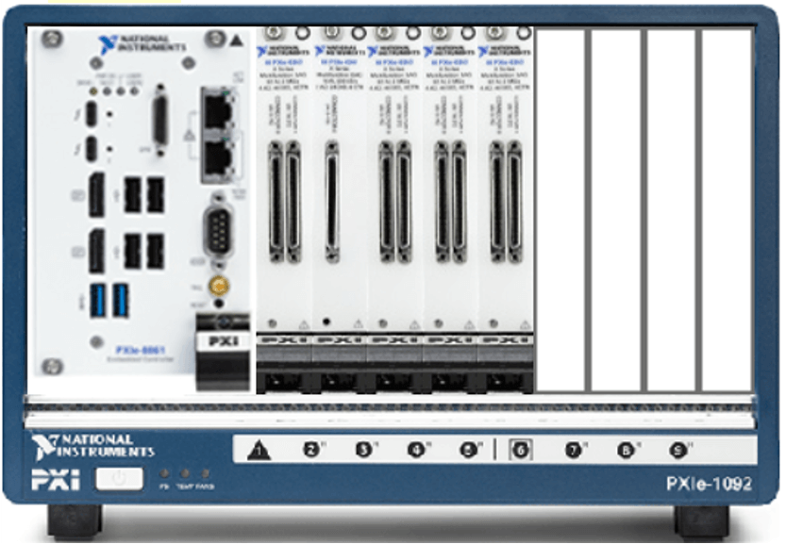Select the slot 7 number marker
786x544 pixels.
click(575, 450)
